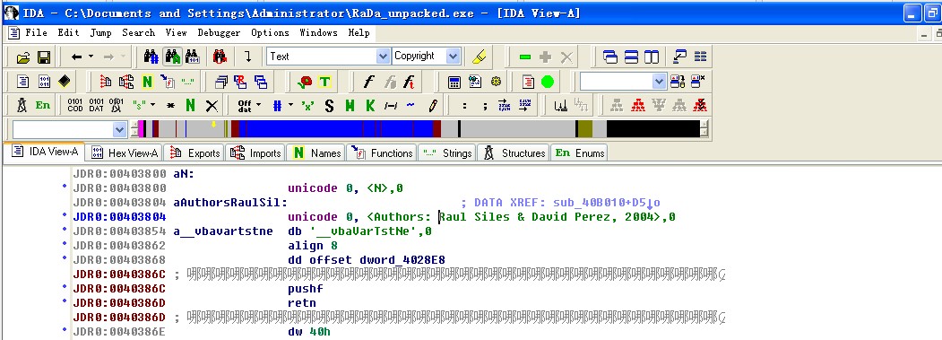Image resolution: width=942 pixels, height=340 pixels.
Task: Expand the blue # number dropdown arrow
Action: click(290, 105)
